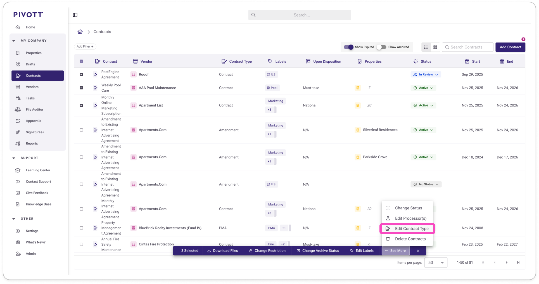This screenshot has height=284, width=539.
Task: Go to next page arrow
Action: pos(506,262)
